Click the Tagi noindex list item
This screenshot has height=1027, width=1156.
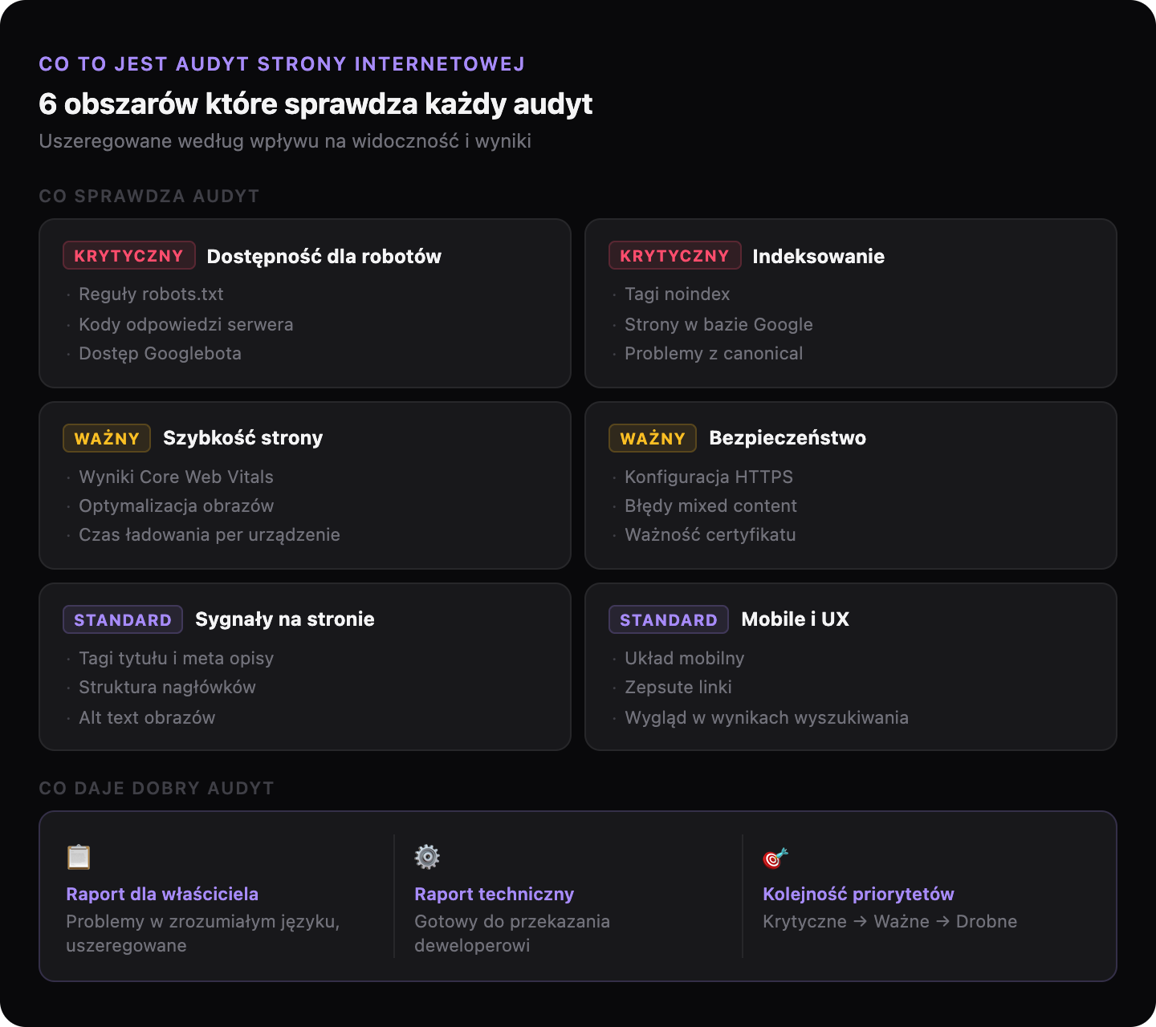[678, 294]
